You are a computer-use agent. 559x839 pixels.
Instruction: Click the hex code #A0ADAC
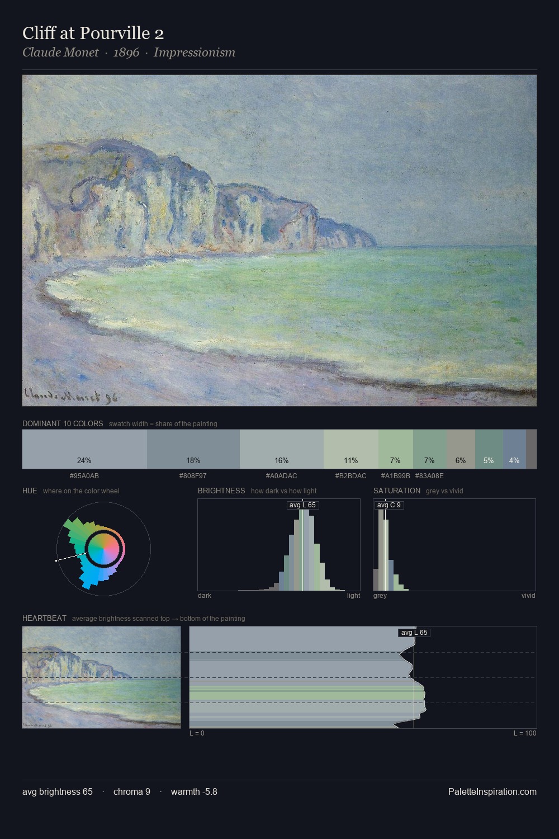point(282,476)
